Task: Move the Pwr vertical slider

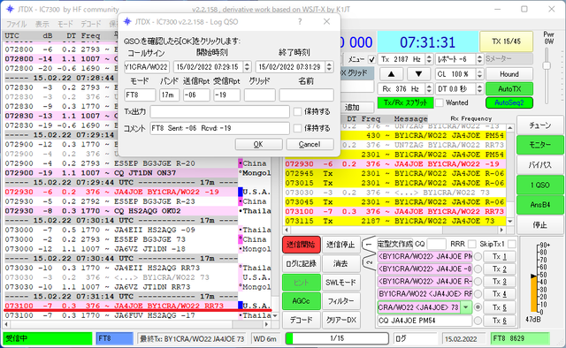Action: coord(547,65)
